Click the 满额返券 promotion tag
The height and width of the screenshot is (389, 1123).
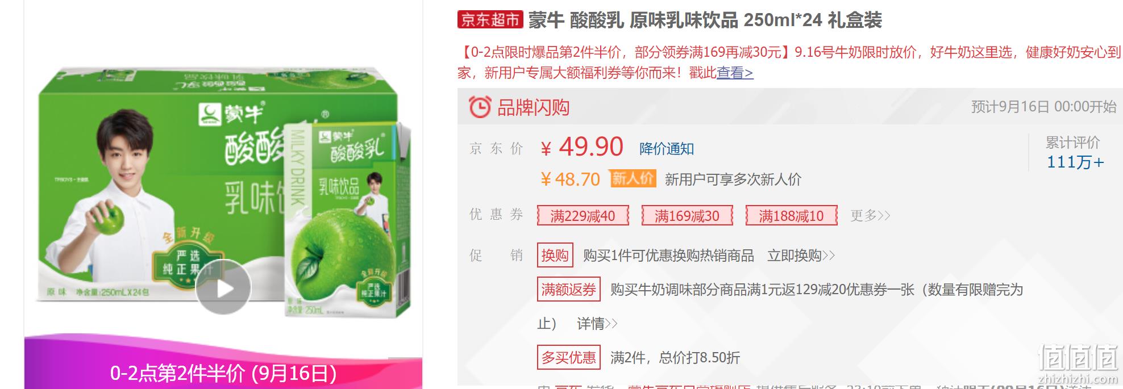click(569, 290)
